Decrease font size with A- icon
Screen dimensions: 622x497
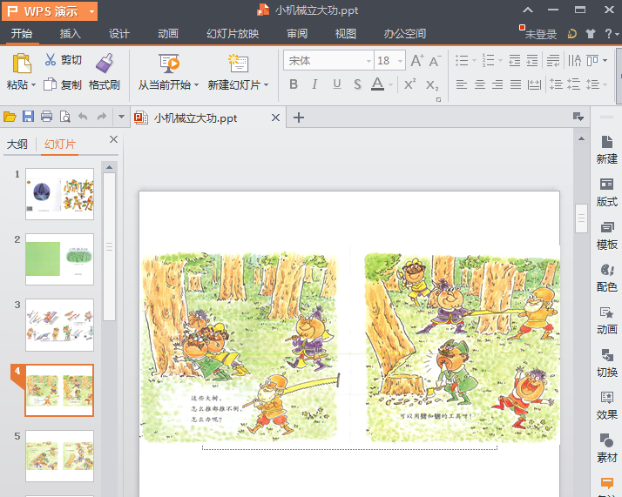[436, 61]
